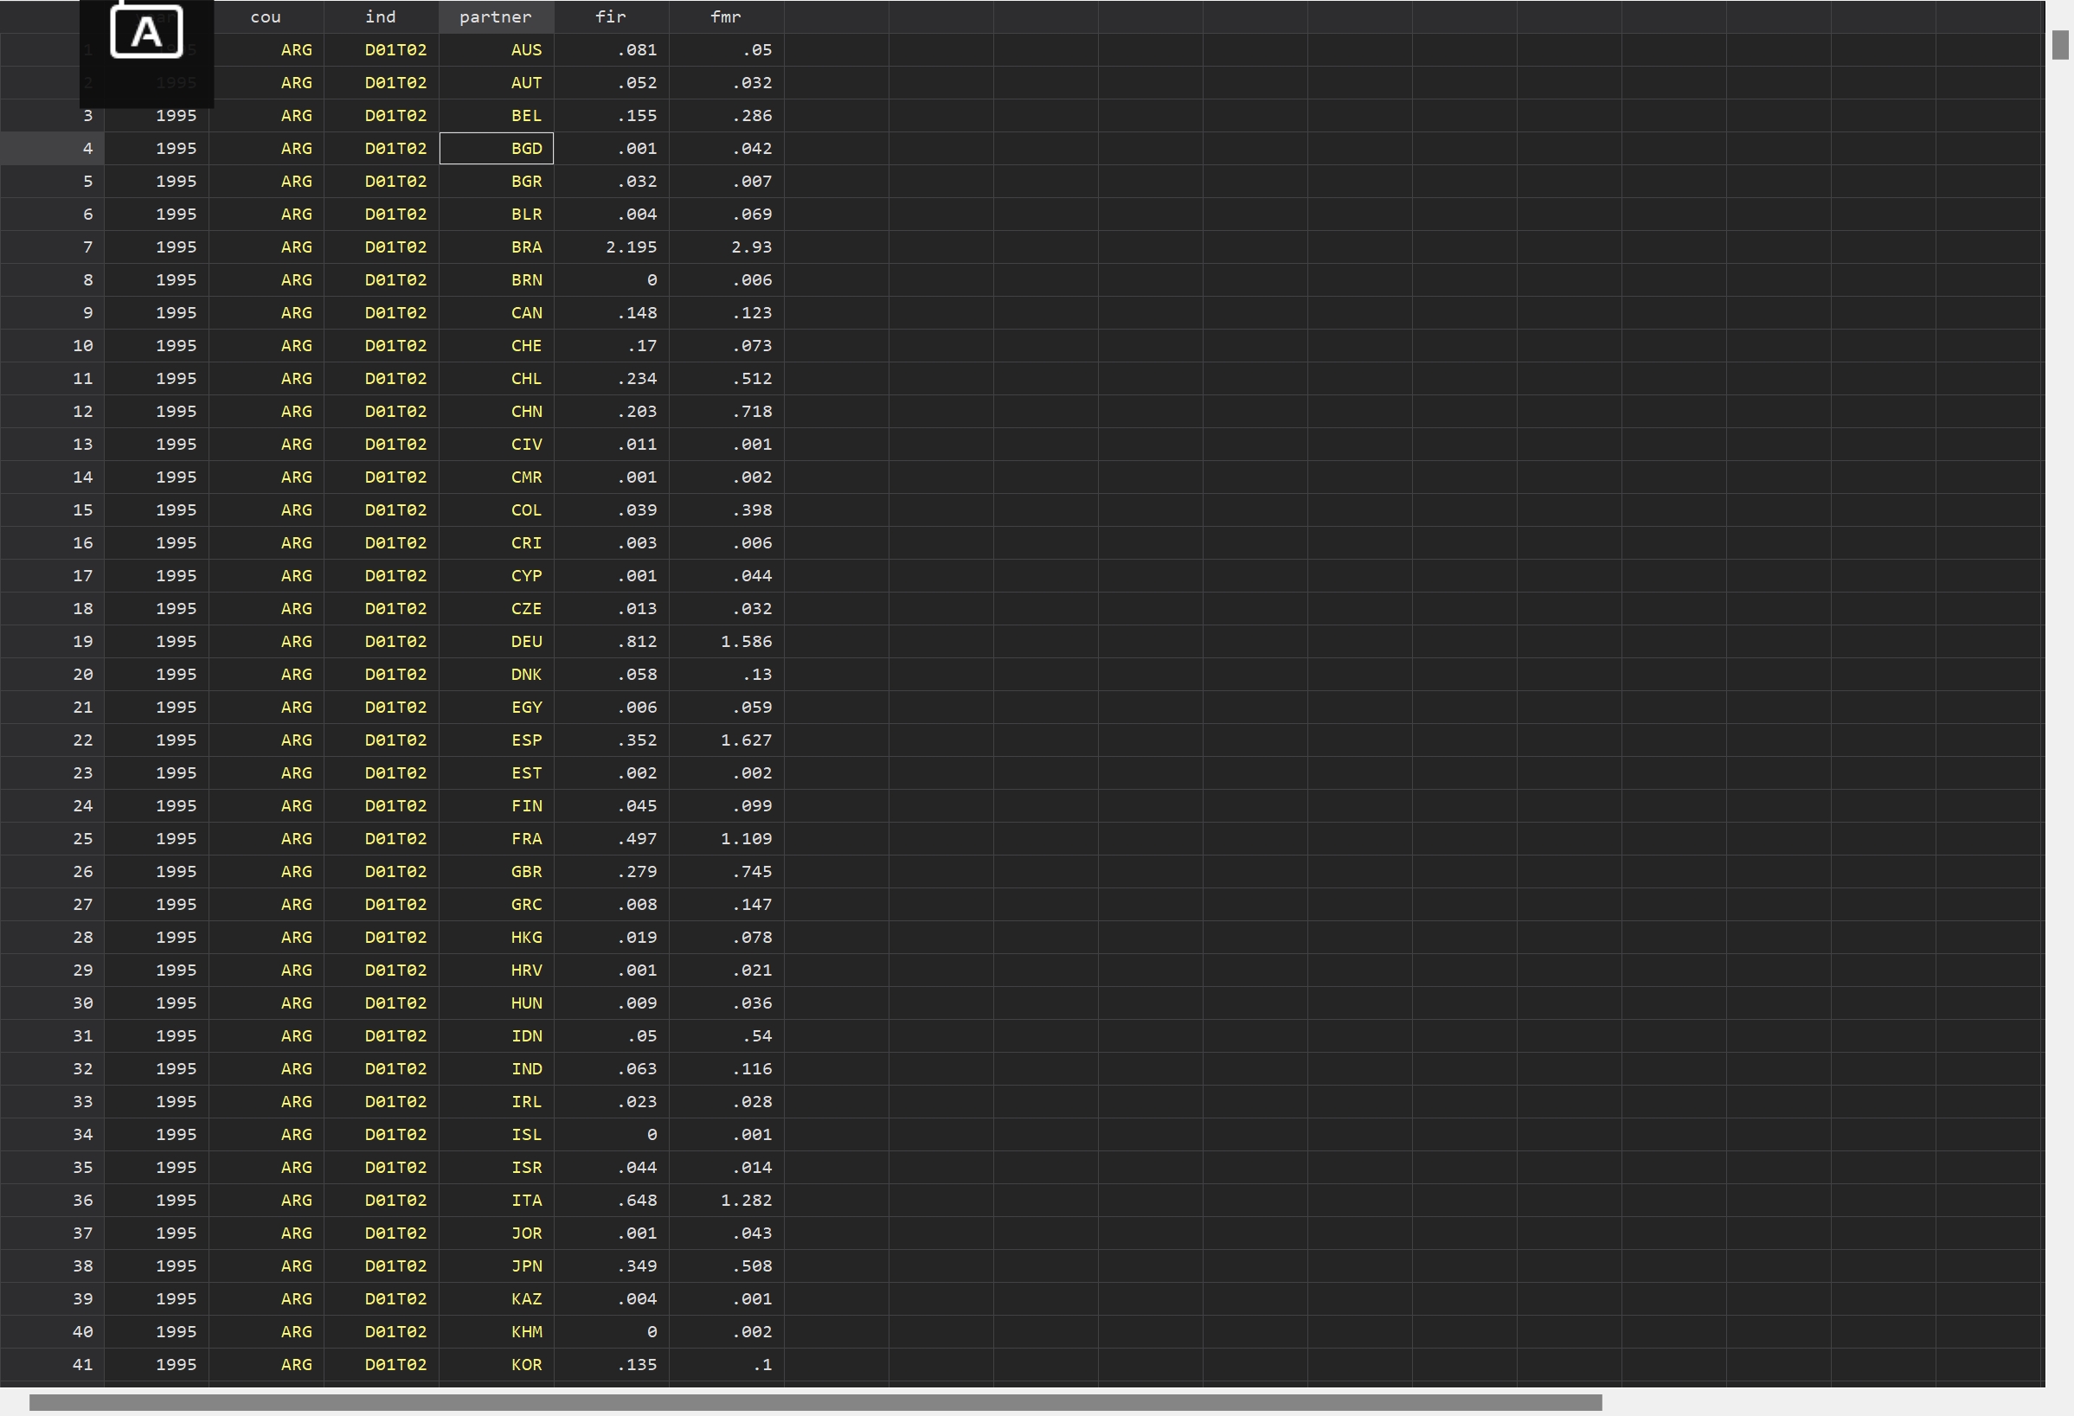The height and width of the screenshot is (1416, 2074).
Task: Click the horizontal scrollbar thumb
Action: tap(815, 1401)
